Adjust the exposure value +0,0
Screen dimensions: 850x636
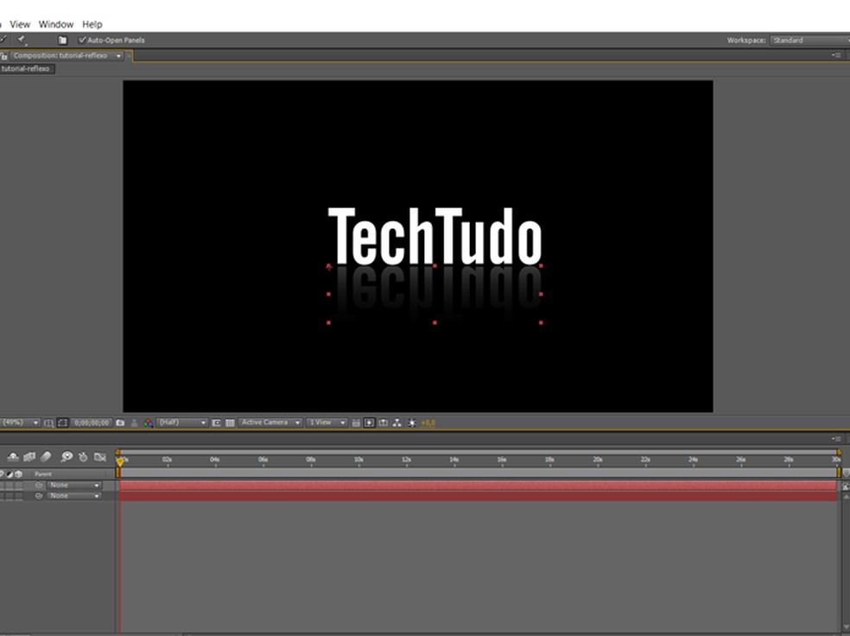428,423
